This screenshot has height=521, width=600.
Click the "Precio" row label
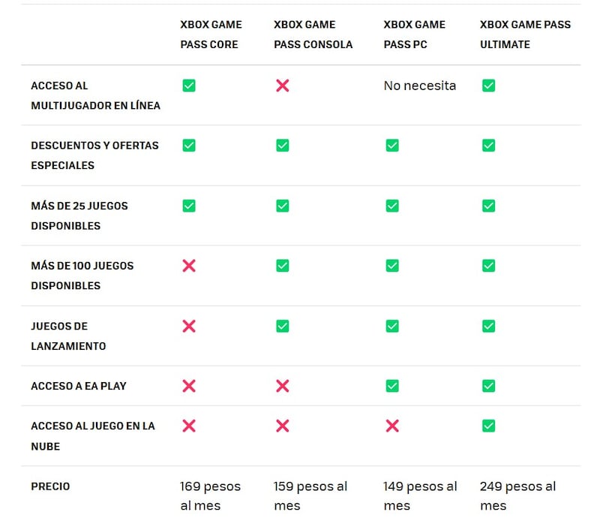(50, 486)
